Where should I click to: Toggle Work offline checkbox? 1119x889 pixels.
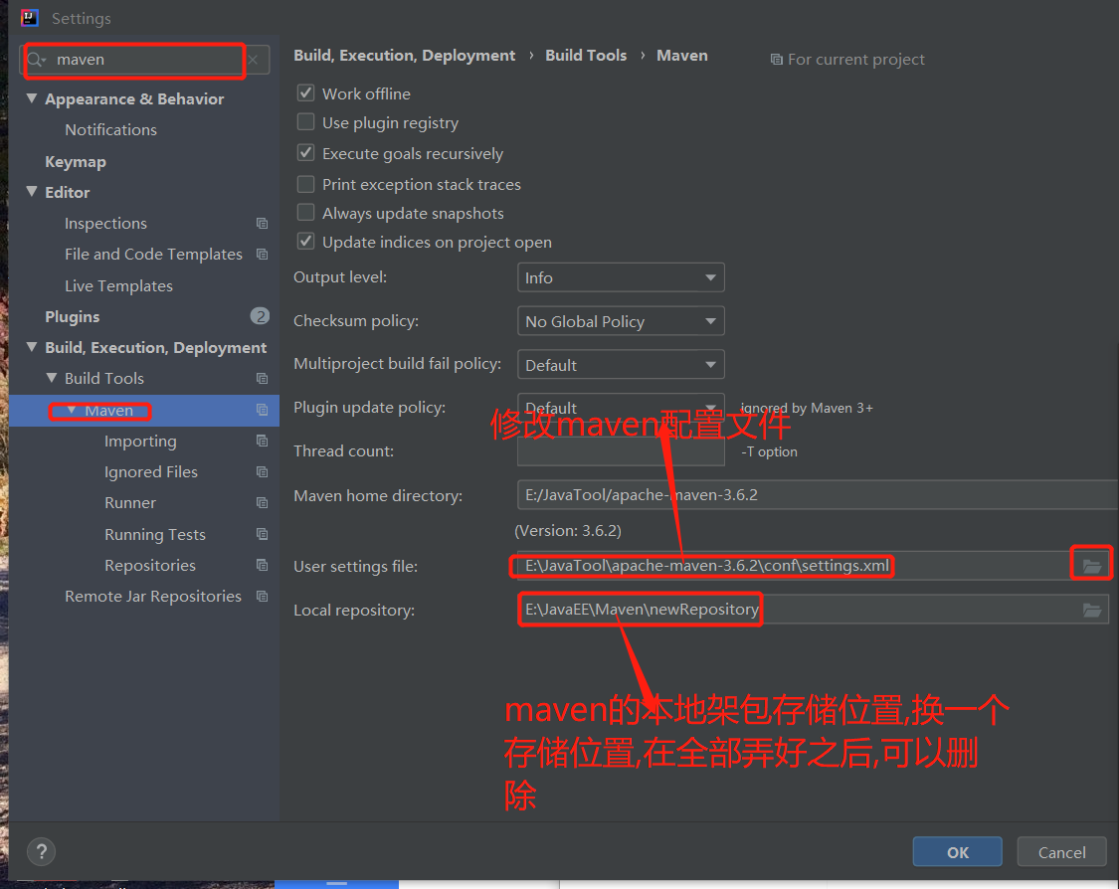[305, 92]
